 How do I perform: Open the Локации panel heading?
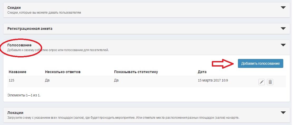point(16,113)
